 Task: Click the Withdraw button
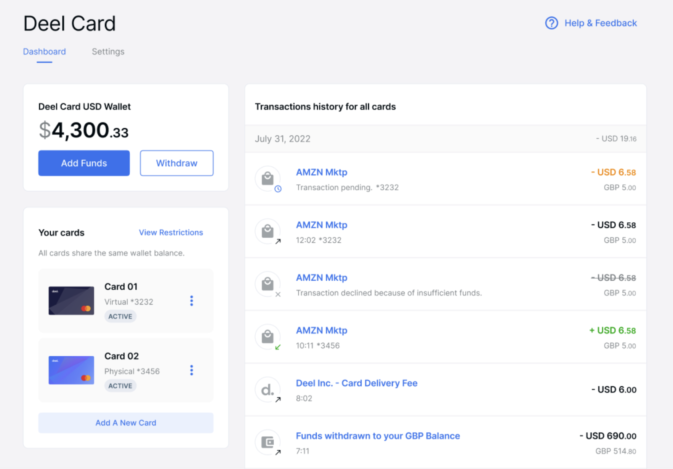click(176, 163)
